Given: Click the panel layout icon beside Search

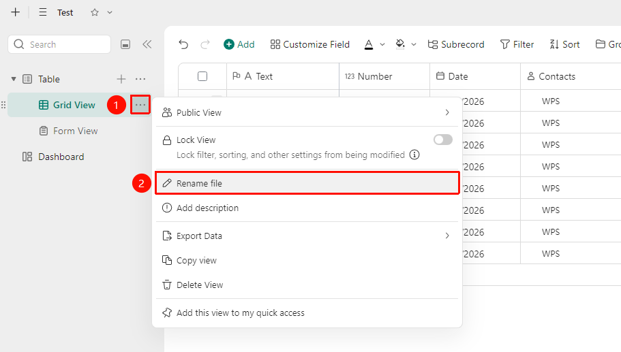Looking at the screenshot, I should 125,44.
